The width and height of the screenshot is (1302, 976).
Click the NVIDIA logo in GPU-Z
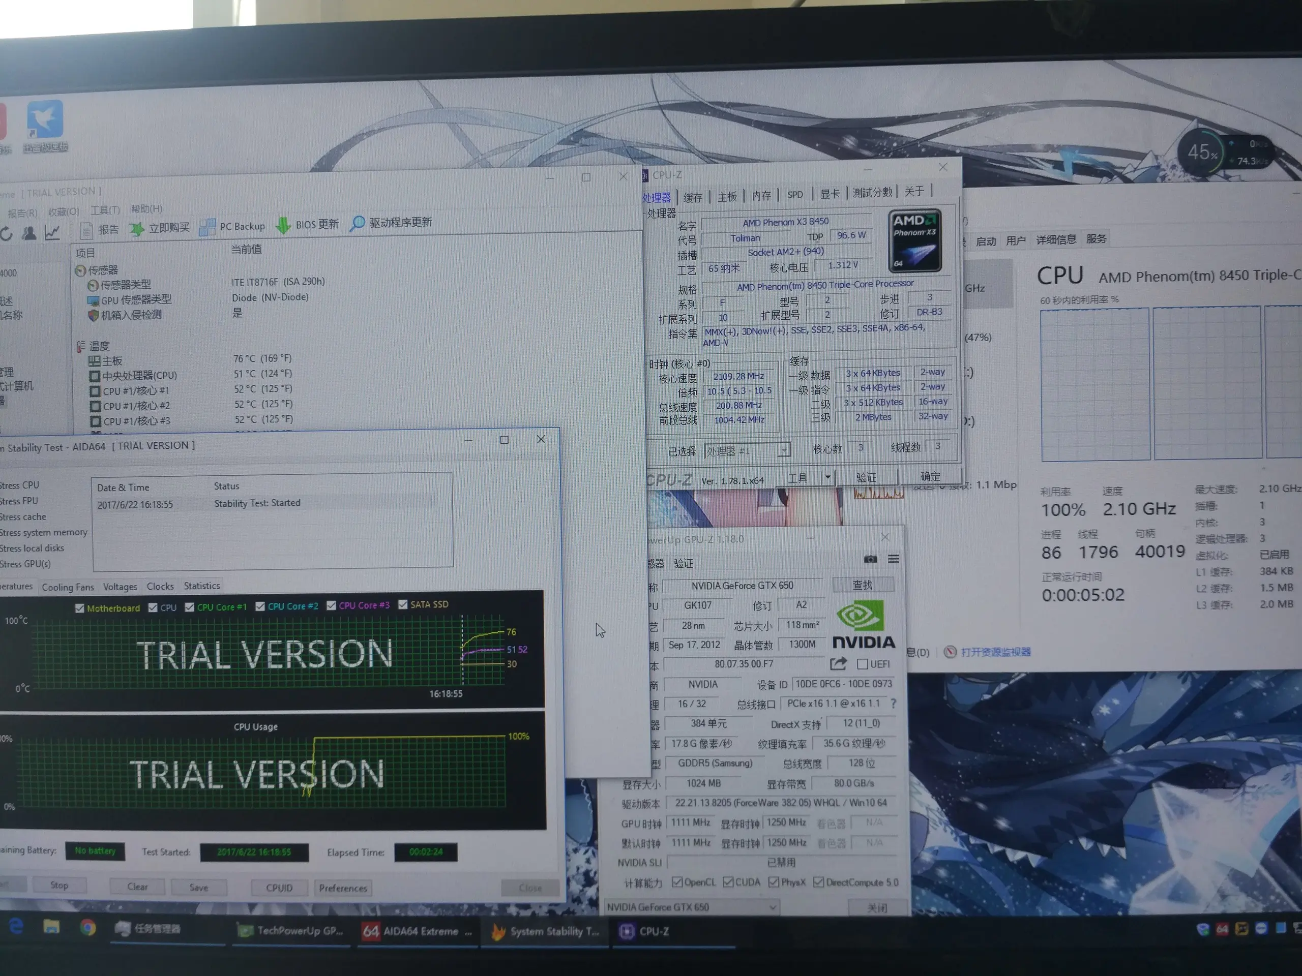tap(864, 624)
